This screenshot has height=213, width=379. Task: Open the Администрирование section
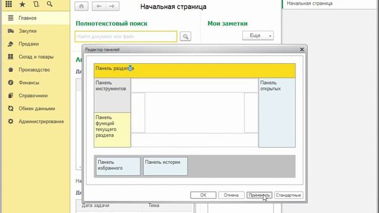click(36, 121)
